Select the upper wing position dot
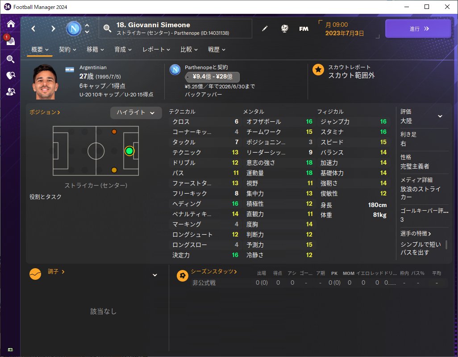The height and width of the screenshot is (357, 458). coord(114,132)
